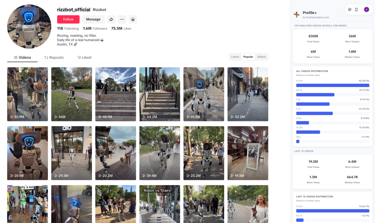The width and height of the screenshot is (375, 223).
Task: Click the phone icon in top-right pill
Action: tap(356, 10)
